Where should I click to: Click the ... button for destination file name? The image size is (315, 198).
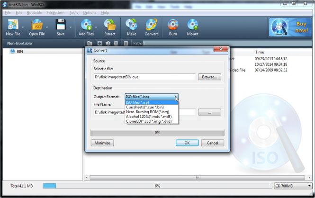click(209, 112)
